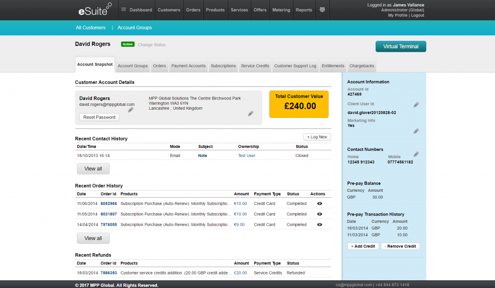Open the Customer Support Log tab
This screenshot has height=288, width=495.
pos(295,66)
